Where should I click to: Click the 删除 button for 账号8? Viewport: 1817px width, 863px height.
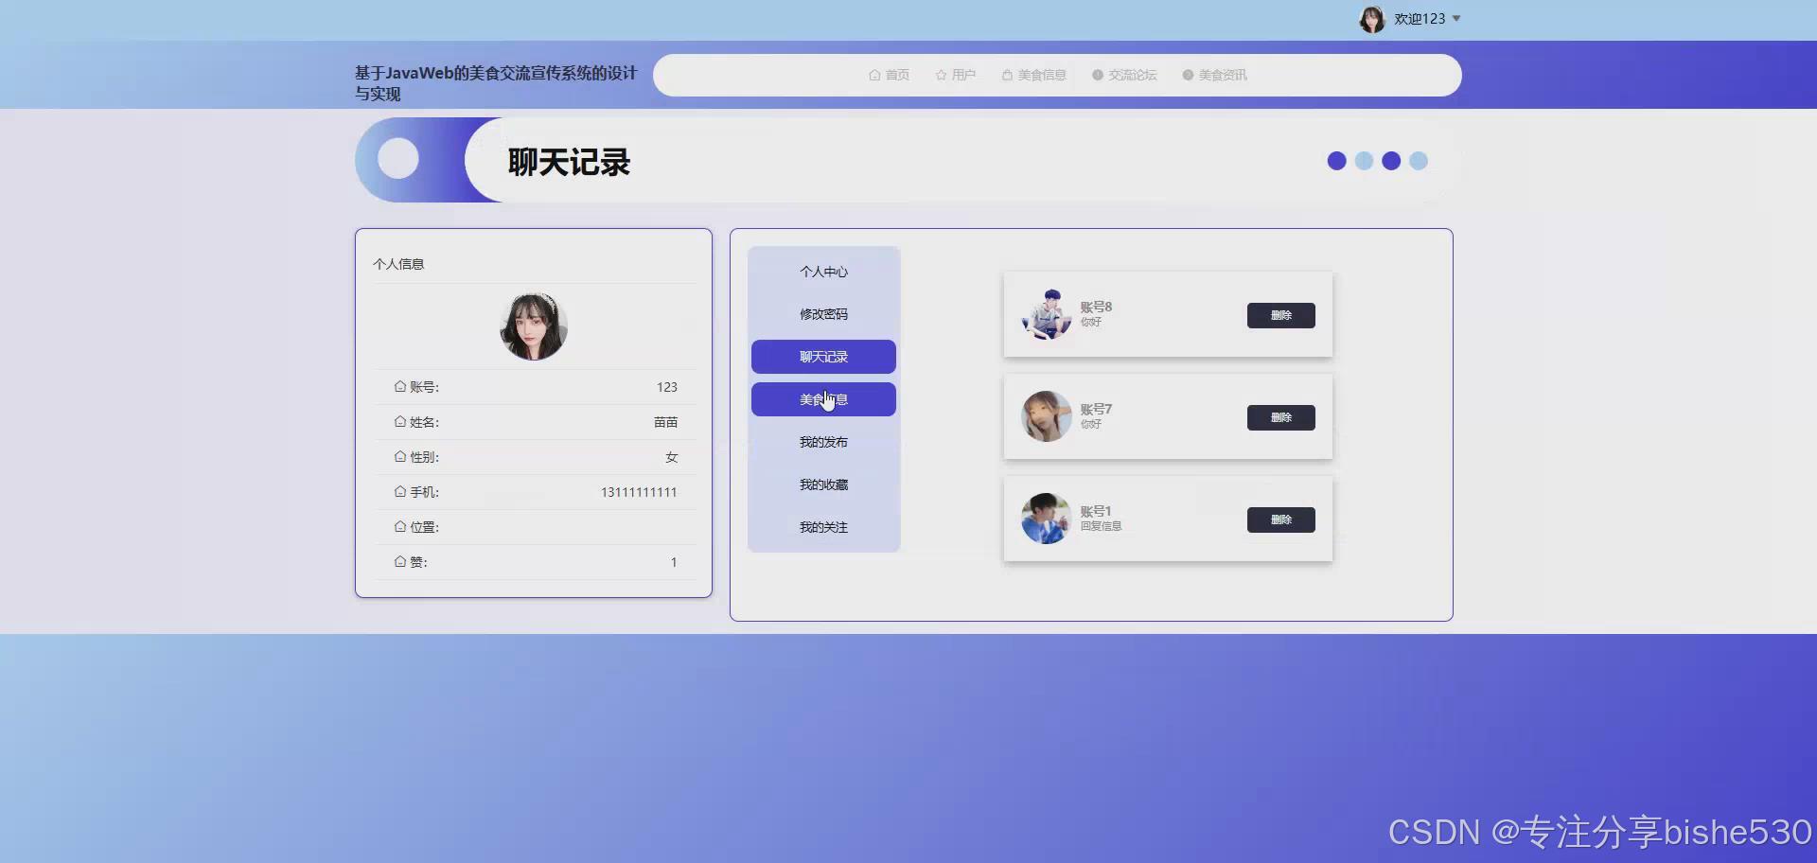1280,315
